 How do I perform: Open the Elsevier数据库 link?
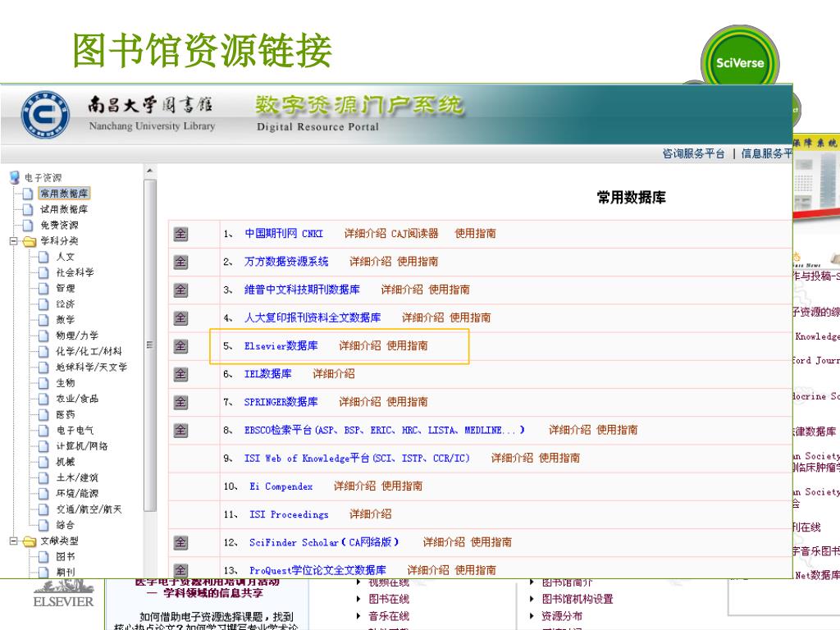click(281, 346)
